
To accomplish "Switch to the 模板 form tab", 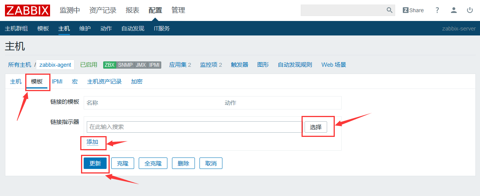I will pyautogui.click(x=37, y=82).
